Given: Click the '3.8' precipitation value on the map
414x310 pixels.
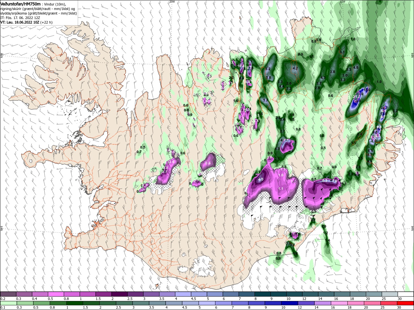Looking at the screenshot, I should tap(332, 72).
